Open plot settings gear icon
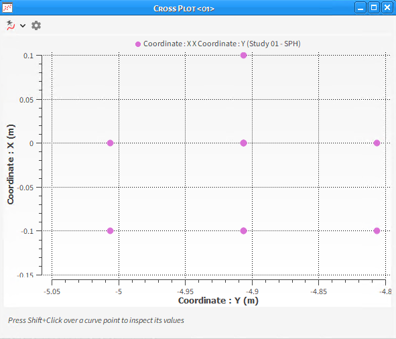This screenshot has width=396, height=339. pos(36,25)
